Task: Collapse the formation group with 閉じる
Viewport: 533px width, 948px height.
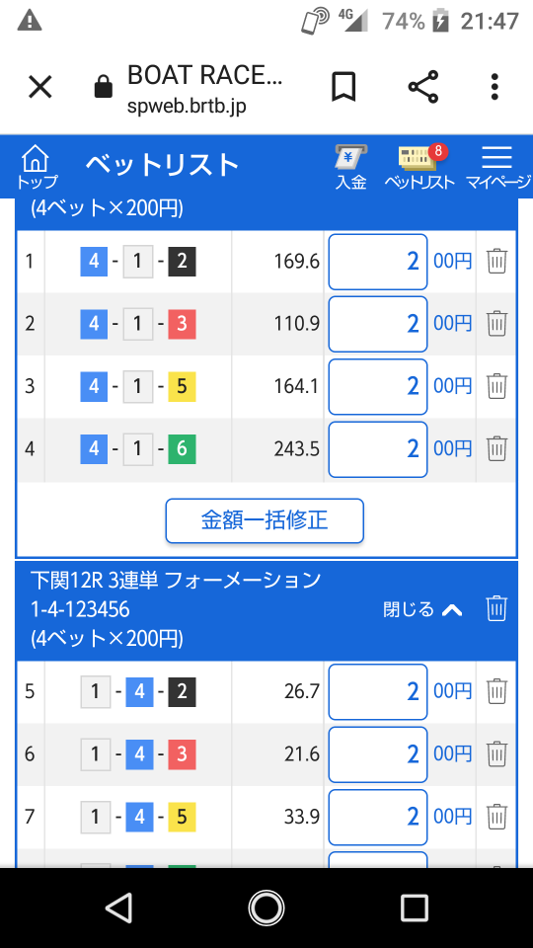Action: click(422, 609)
